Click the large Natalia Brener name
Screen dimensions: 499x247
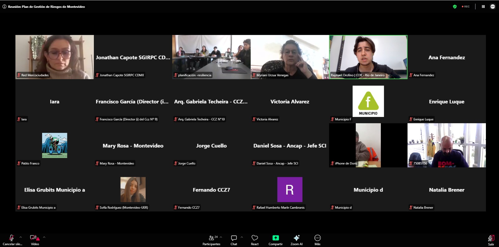point(447,190)
